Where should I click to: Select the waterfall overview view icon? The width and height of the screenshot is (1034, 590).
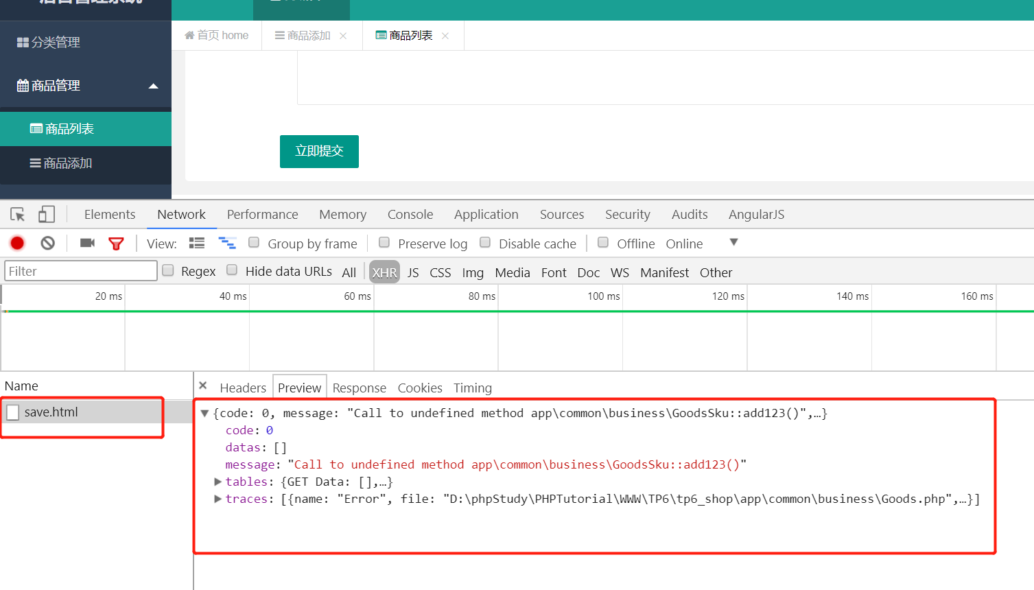coord(227,243)
